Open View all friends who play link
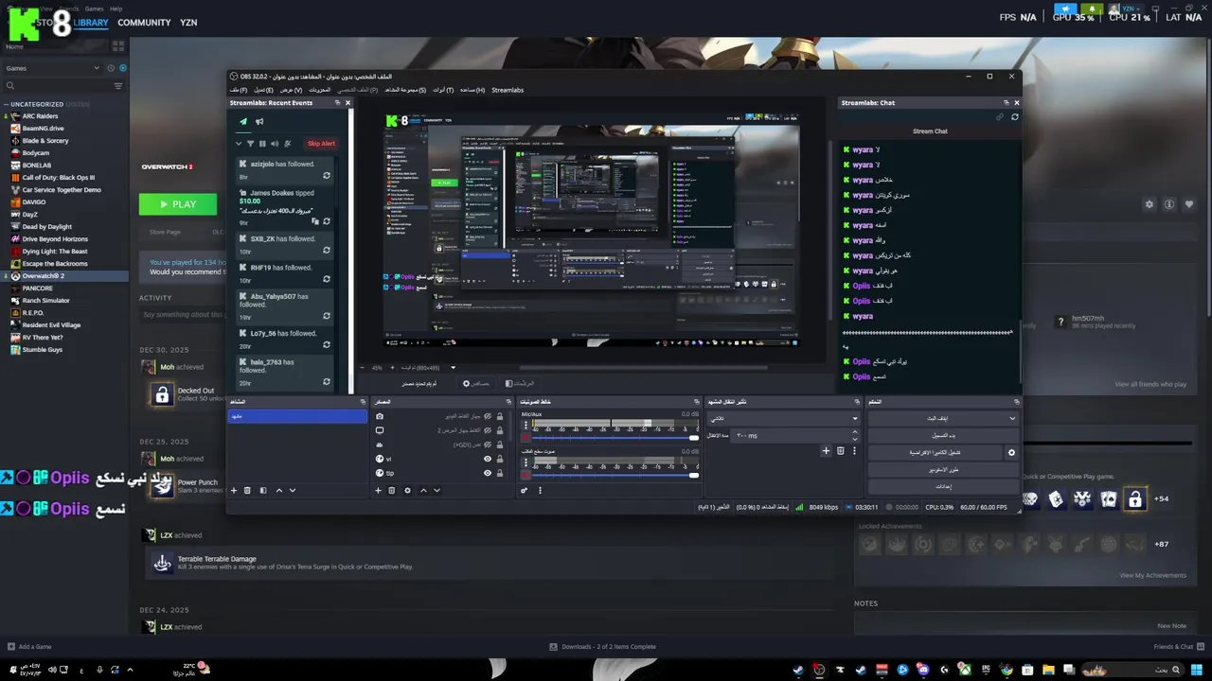This screenshot has width=1212, height=681. tap(1150, 384)
